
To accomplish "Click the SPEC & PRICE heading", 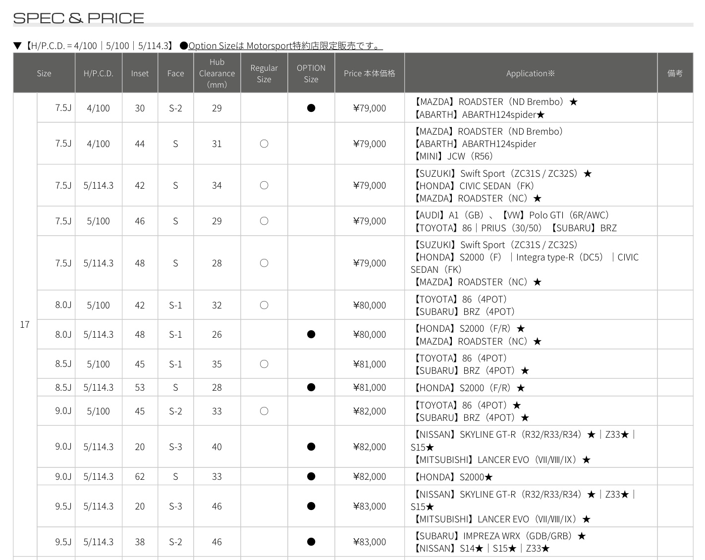I will click(78, 18).
